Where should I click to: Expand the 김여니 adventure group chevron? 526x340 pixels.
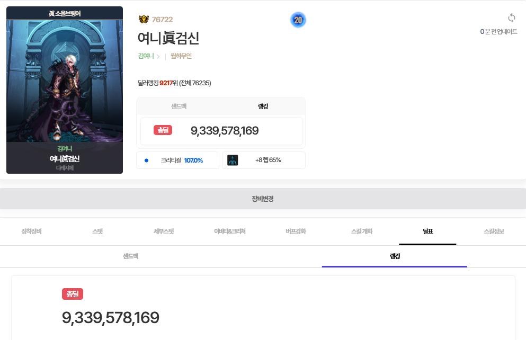[x=158, y=56]
